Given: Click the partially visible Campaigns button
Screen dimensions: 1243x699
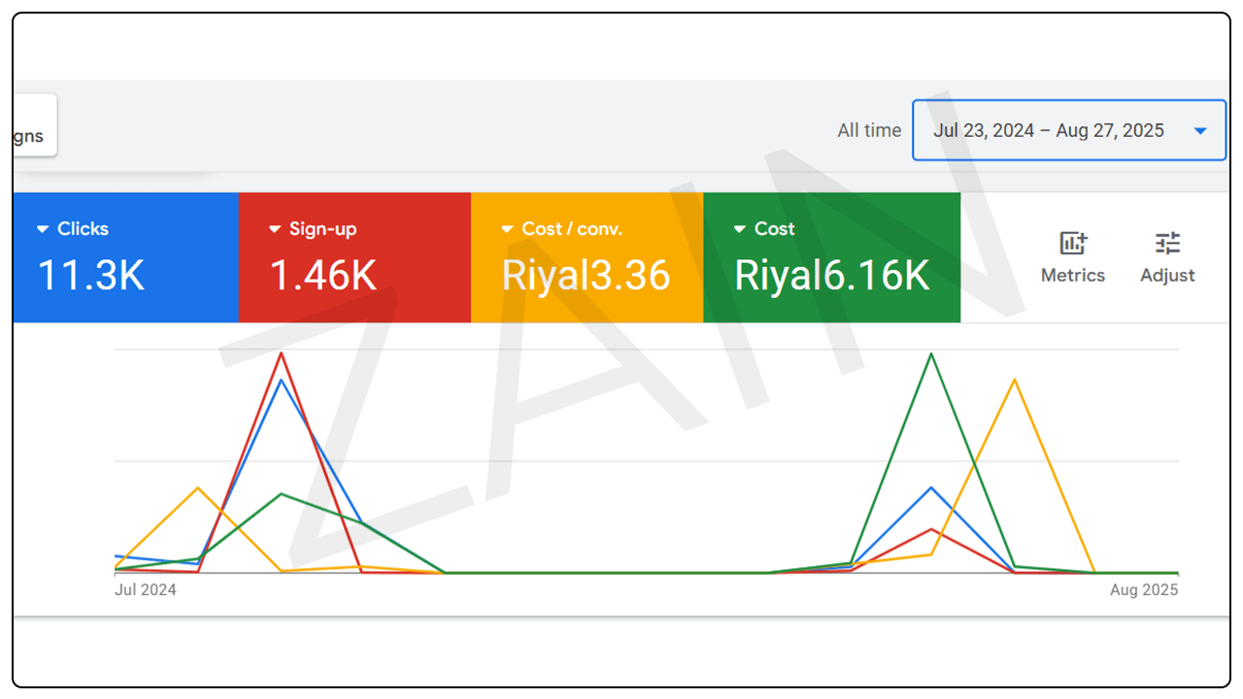Looking at the screenshot, I should pyautogui.click(x=31, y=136).
